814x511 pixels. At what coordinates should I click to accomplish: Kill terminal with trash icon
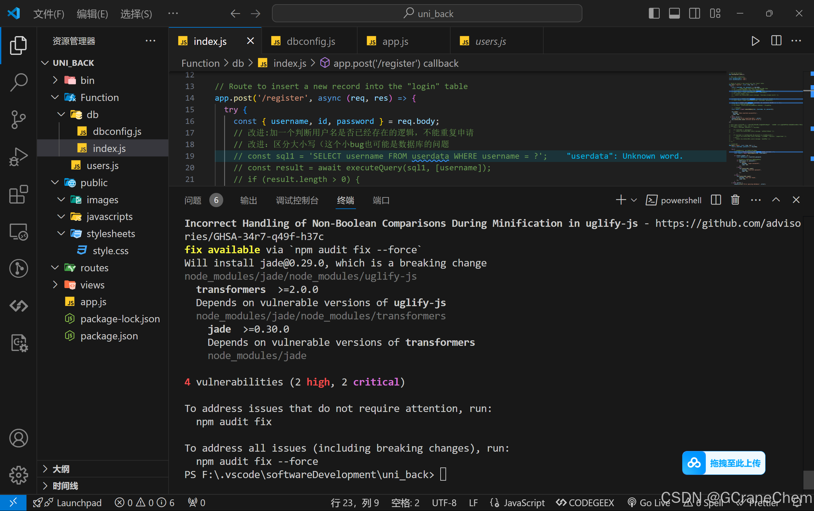point(735,200)
